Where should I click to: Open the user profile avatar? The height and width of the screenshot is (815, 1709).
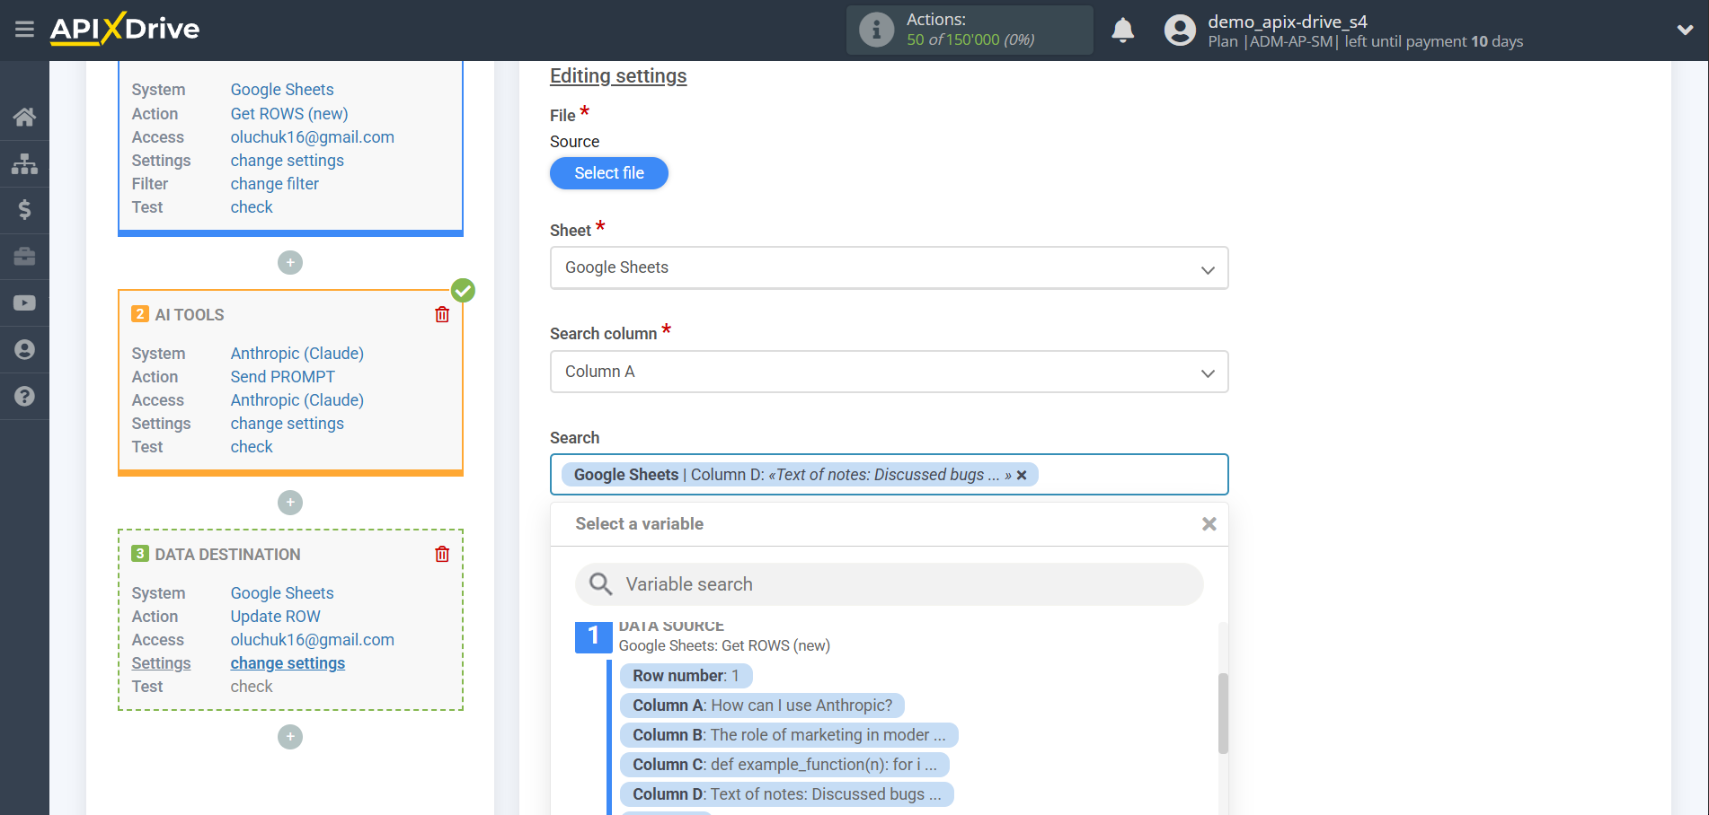1180,31
